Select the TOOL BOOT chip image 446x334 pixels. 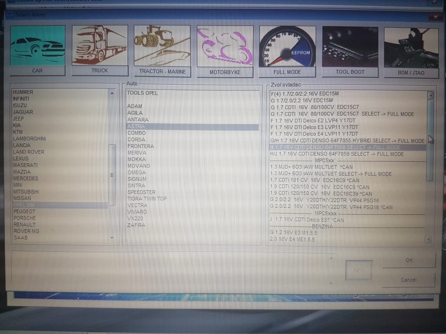pyautogui.click(x=350, y=47)
